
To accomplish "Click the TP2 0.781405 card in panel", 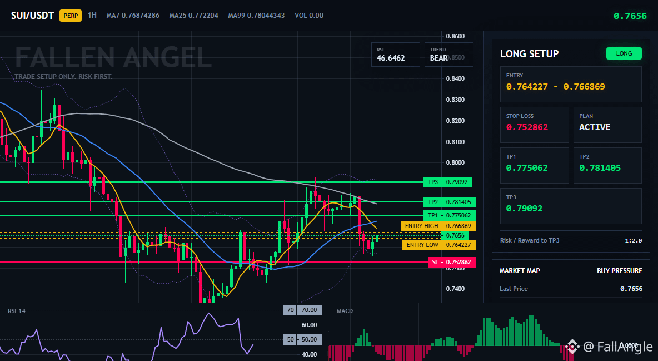I will [607, 165].
